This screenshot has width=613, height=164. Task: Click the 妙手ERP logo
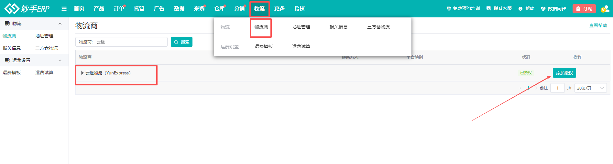(x=27, y=8)
